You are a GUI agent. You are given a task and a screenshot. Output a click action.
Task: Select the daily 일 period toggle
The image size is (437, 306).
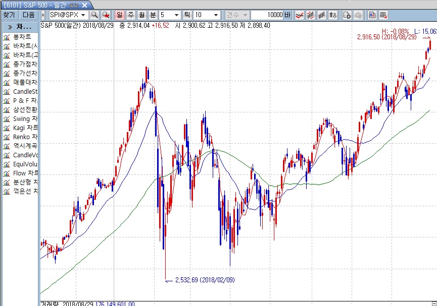119,15
